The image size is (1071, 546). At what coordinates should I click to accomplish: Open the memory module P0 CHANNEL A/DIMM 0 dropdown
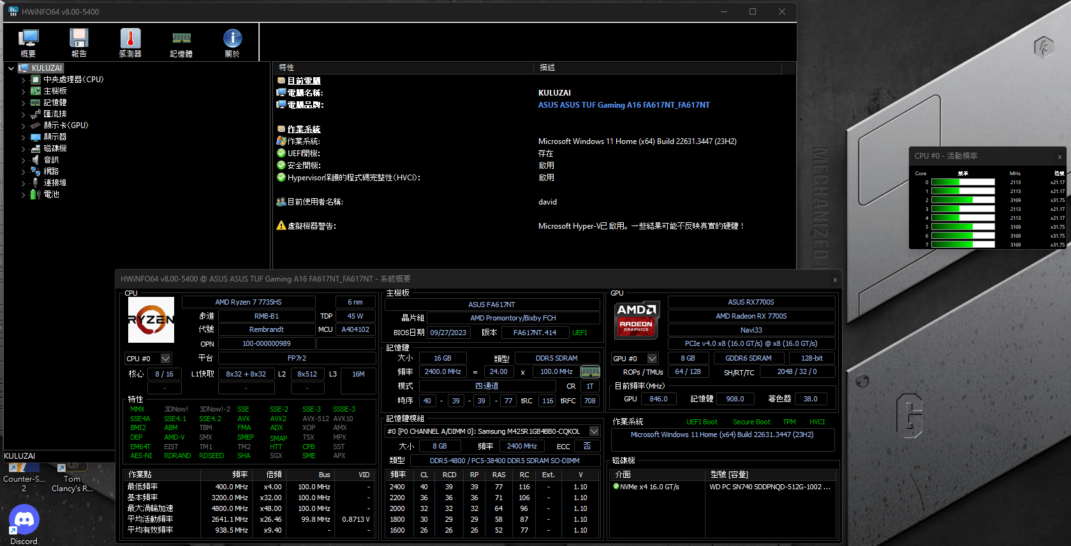coord(594,431)
